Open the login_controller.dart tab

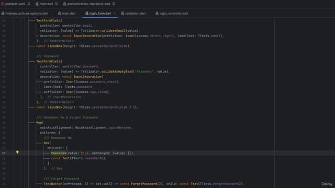point(173,14)
